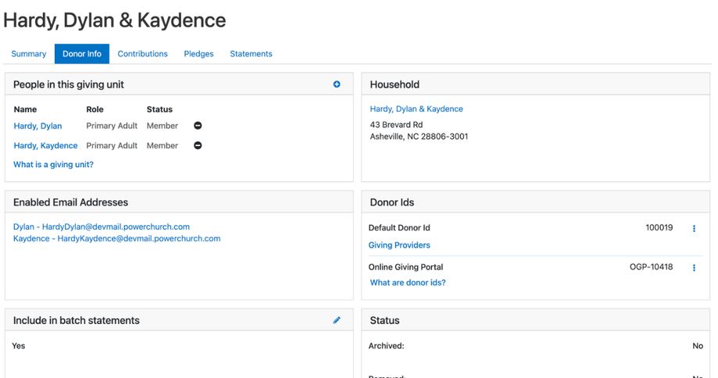This screenshot has width=718, height=378.
Task: Click the Donor Ids panel title
Action: coord(392,202)
